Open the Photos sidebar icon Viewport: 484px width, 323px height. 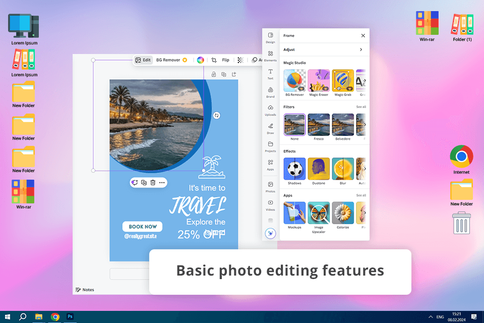[270, 187]
